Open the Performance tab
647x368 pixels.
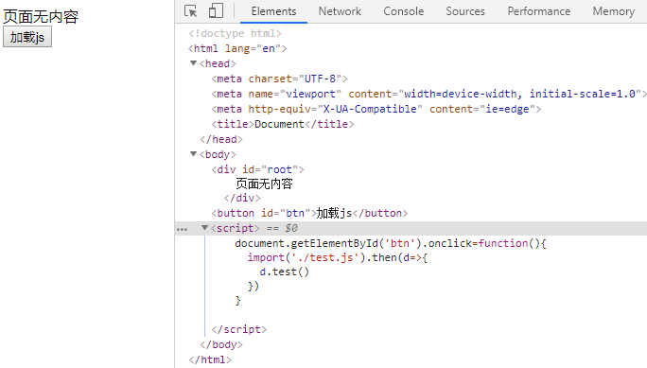tap(539, 11)
